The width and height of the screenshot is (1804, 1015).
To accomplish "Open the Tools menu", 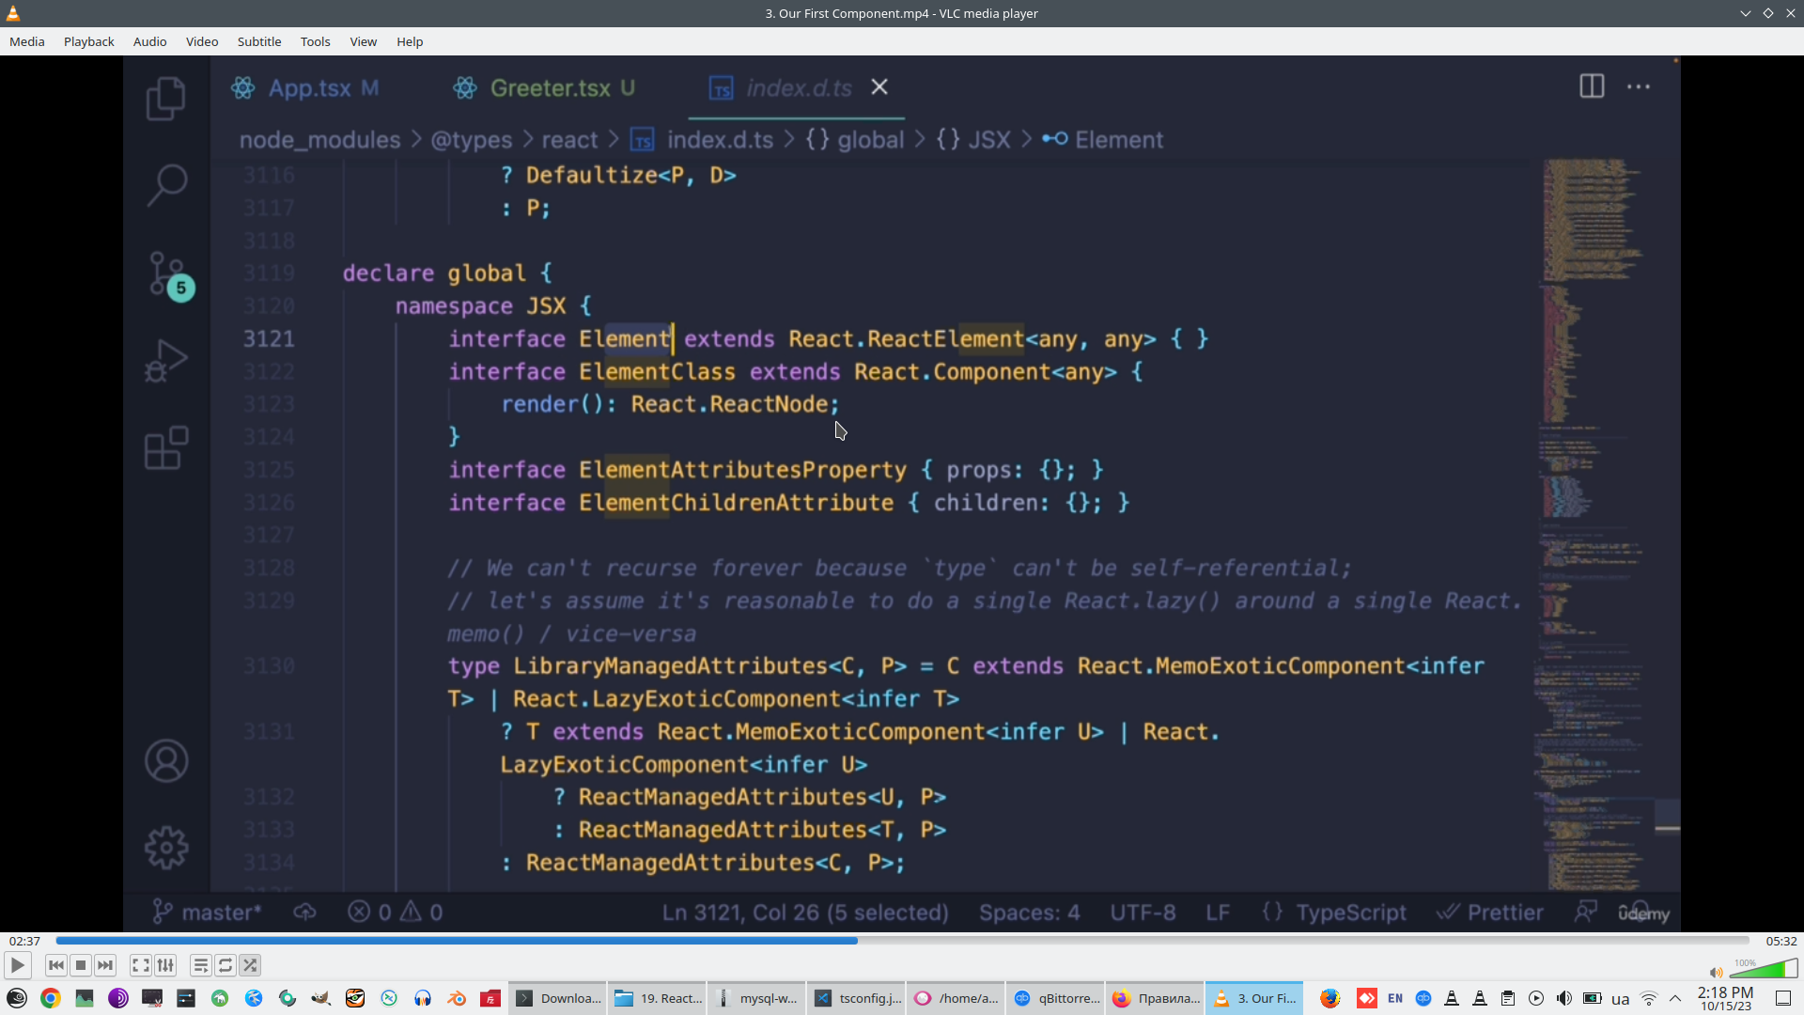I will [x=315, y=41].
